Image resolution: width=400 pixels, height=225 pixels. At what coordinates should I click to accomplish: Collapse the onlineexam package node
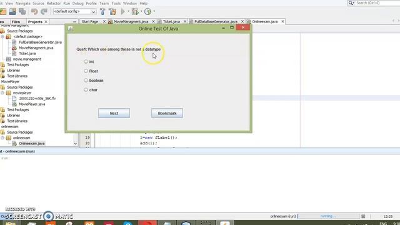click(x=2, y=137)
